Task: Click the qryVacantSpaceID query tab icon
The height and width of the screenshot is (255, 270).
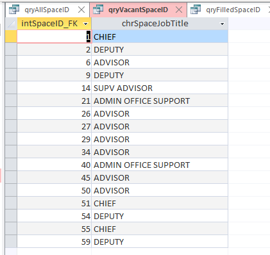Action: coord(98,10)
